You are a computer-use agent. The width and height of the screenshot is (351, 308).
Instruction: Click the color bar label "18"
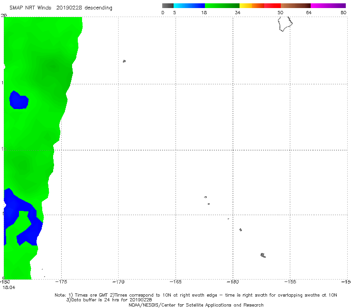[x=204, y=12]
